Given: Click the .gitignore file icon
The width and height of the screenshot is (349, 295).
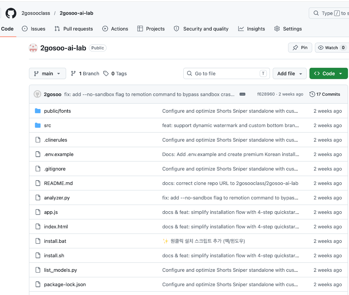Looking at the screenshot, I should (38, 169).
